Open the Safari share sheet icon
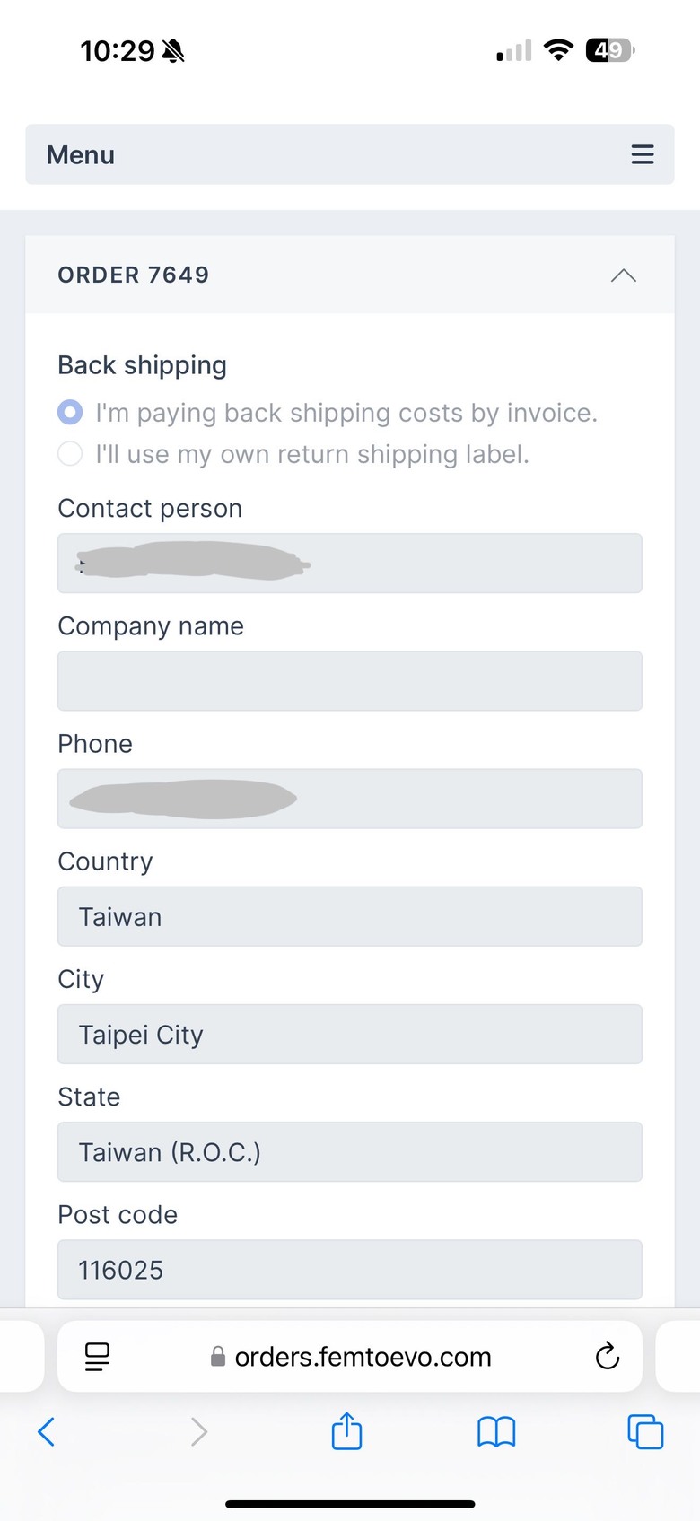Viewport: 700px width, 1521px height. coord(347,1430)
